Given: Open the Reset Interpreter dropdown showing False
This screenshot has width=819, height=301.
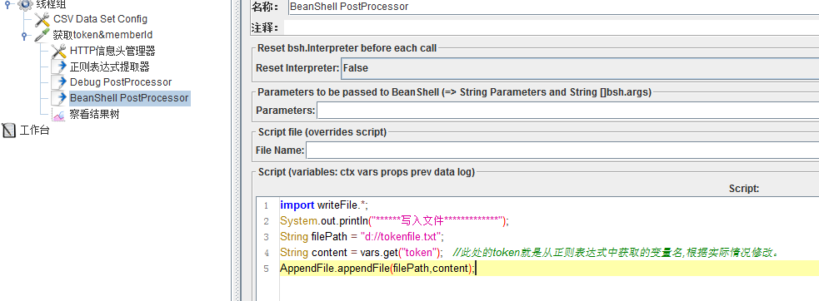Looking at the screenshot, I should pyautogui.click(x=580, y=68).
